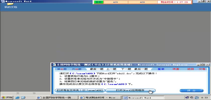Submit the exam via 交卷

point(202,69)
